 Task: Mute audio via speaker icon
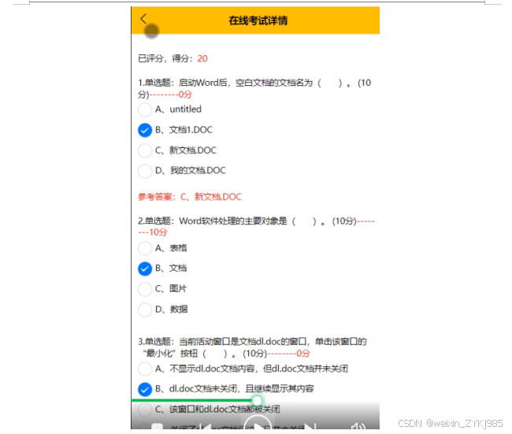358,426
